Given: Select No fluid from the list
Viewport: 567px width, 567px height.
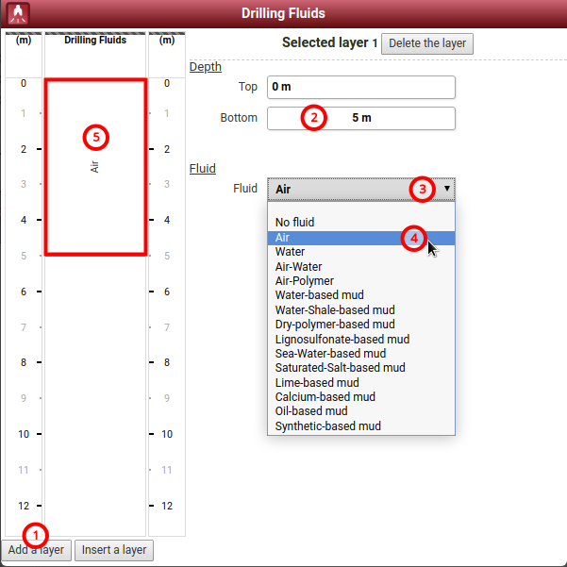Looking at the screenshot, I should 295,223.
